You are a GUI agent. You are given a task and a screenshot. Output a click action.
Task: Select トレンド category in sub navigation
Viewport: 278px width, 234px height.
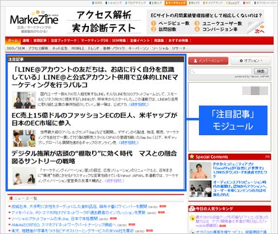[93, 48]
